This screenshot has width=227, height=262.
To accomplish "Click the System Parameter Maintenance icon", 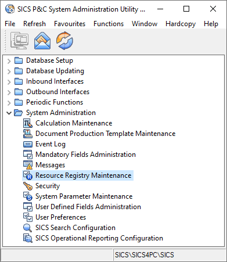I will coord(28,196).
